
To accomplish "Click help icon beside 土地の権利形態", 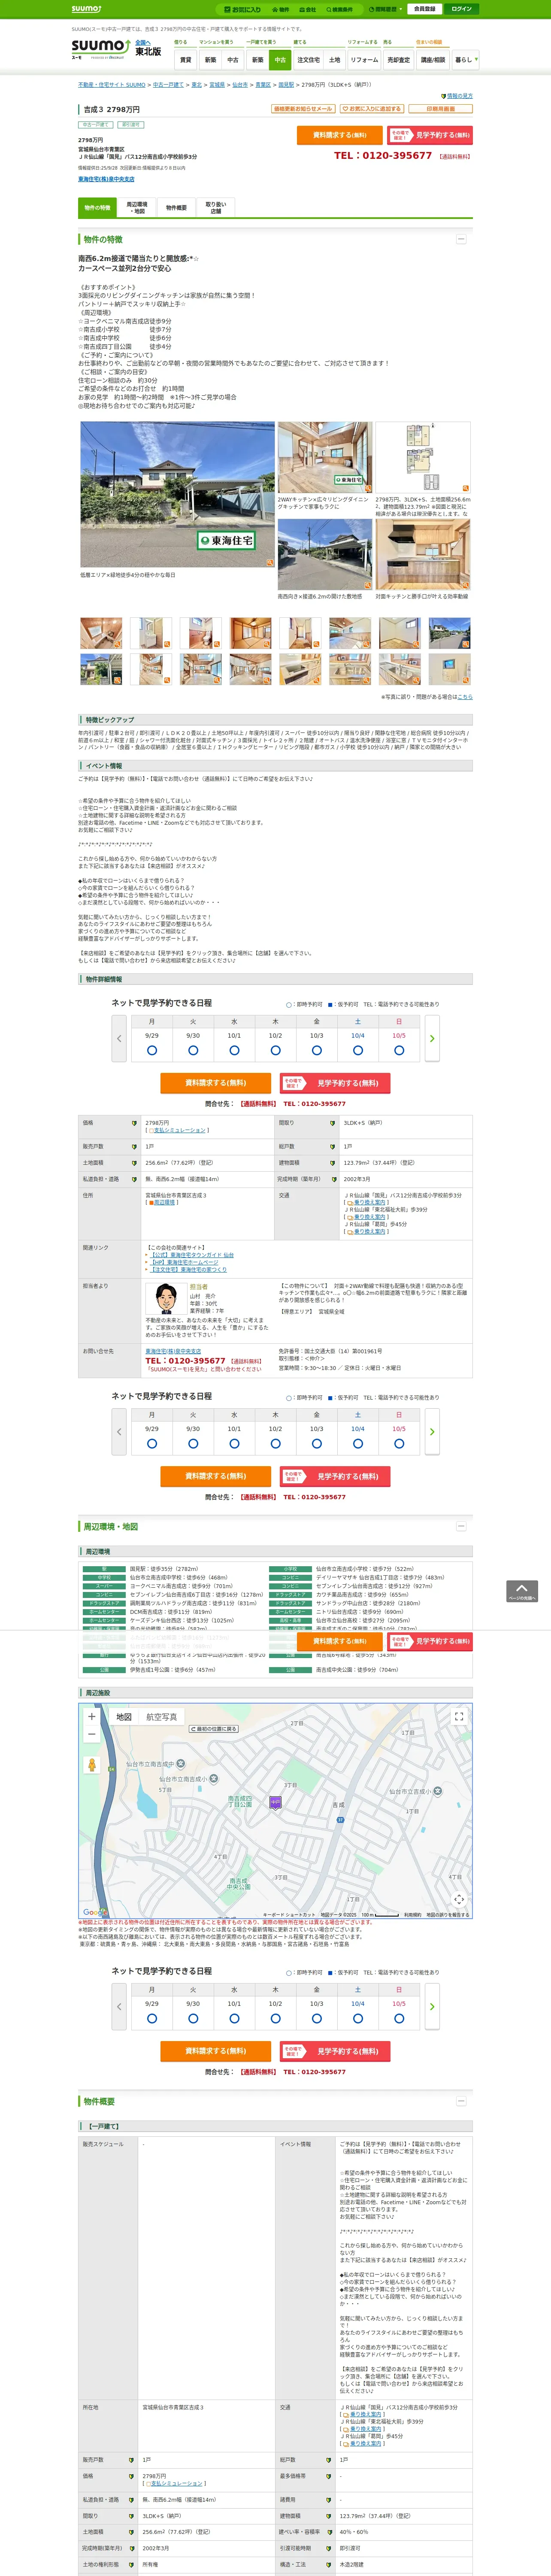I will 131,2564.
